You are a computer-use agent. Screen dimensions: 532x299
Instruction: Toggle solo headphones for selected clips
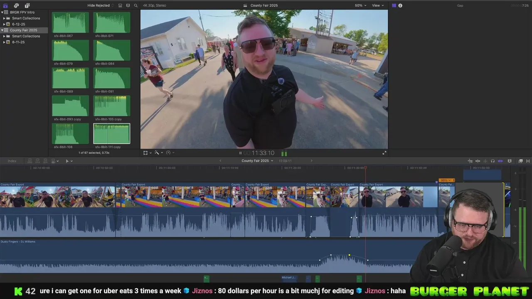493,161
